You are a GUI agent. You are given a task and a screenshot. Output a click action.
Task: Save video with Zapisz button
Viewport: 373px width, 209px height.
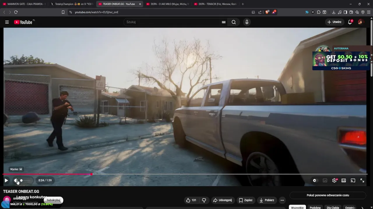point(246,200)
